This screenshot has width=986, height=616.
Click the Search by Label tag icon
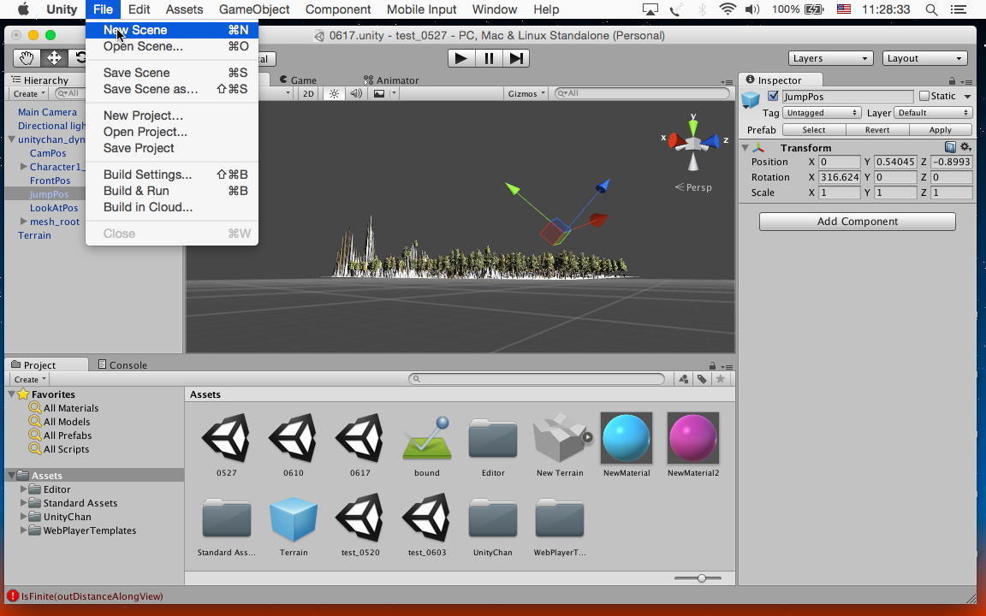point(702,379)
